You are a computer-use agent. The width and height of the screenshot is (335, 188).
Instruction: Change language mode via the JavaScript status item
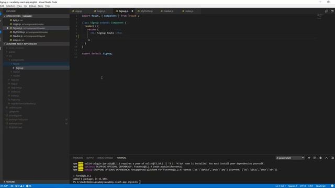pyautogui.click(x=320, y=186)
